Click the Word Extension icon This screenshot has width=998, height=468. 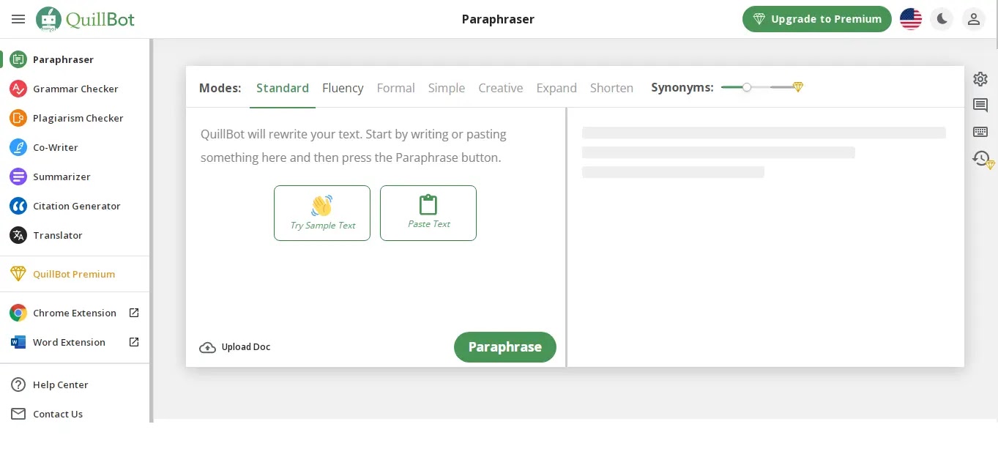(x=18, y=342)
